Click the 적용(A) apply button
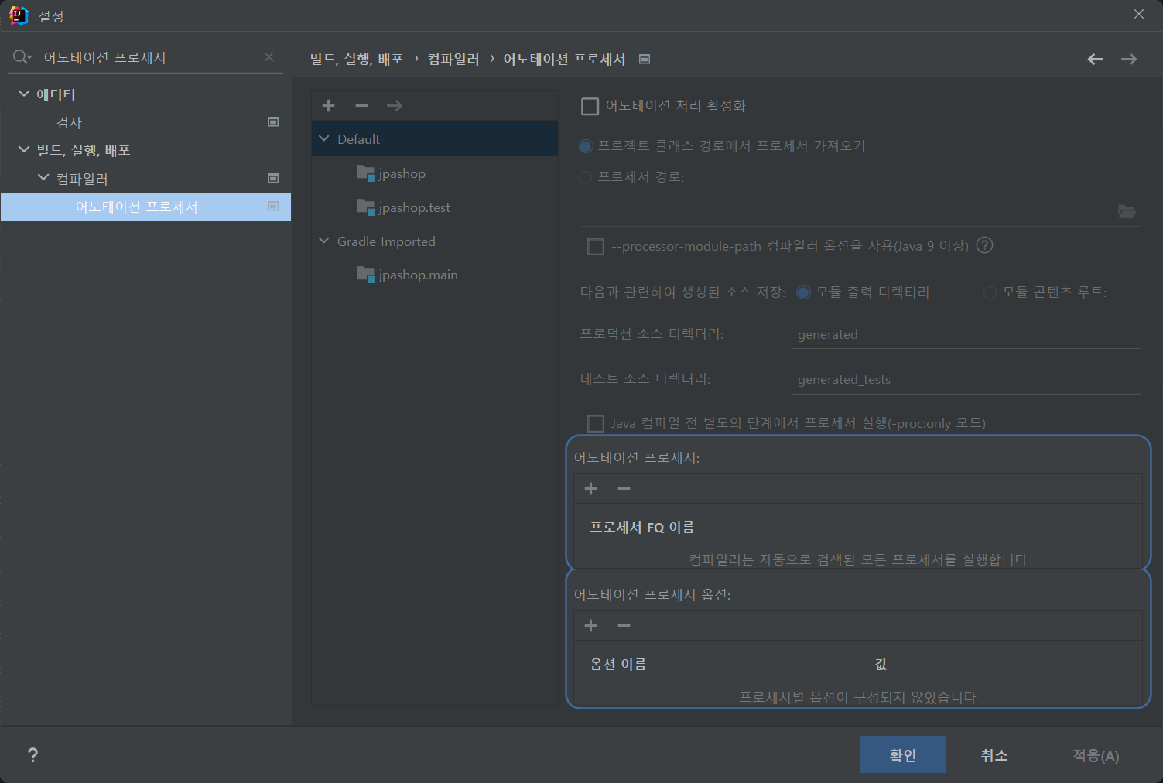 coord(1096,755)
